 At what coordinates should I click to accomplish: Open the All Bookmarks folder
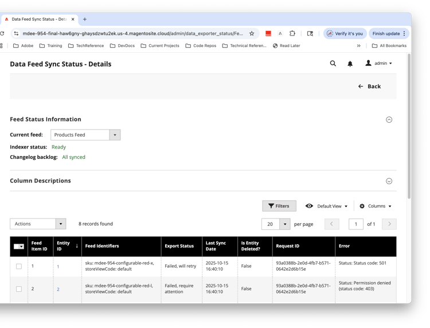pyautogui.click(x=389, y=46)
